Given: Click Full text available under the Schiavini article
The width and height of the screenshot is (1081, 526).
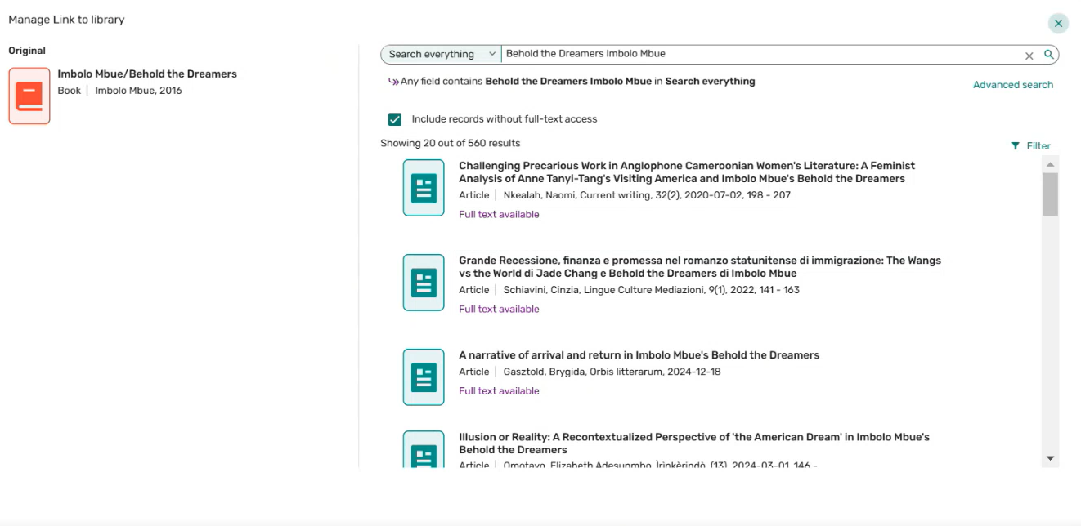Looking at the screenshot, I should pos(499,310).
